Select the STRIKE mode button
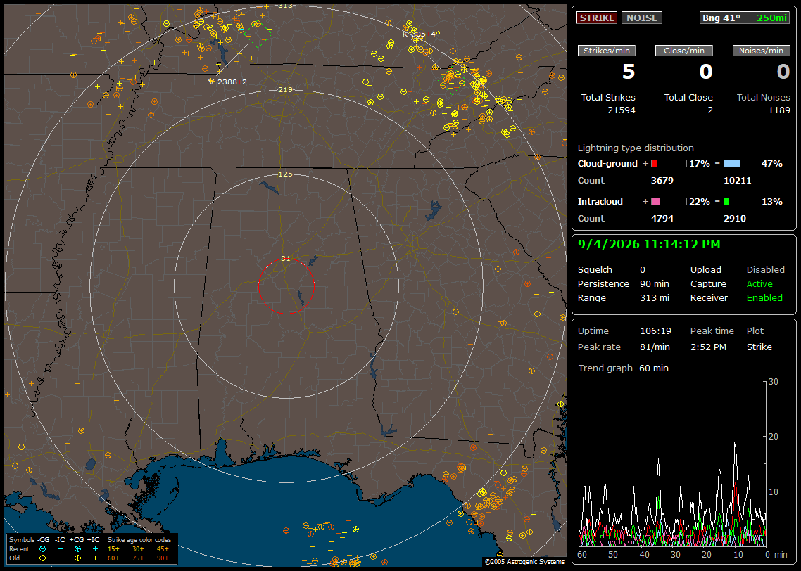Screen dimensions: 801x571 coord(597,18)
